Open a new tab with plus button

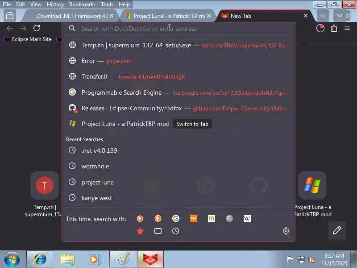[x=323, y=16]
